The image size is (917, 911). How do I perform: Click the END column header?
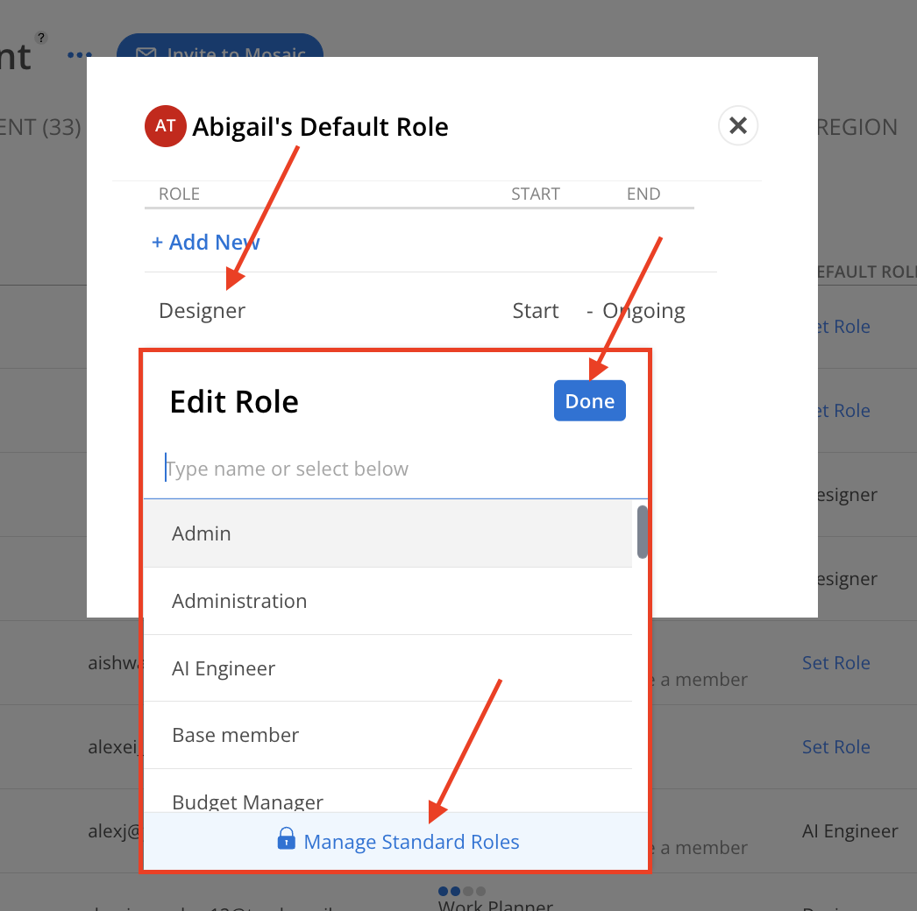(x=643, y=194)
